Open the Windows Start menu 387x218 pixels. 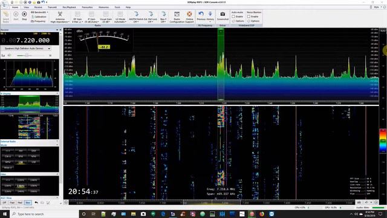[x=4, y=214]
